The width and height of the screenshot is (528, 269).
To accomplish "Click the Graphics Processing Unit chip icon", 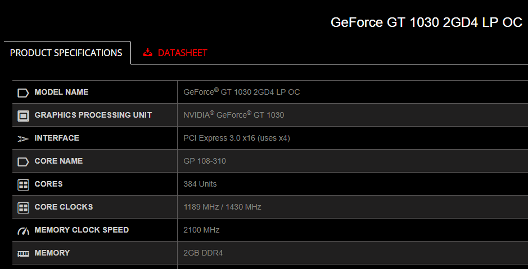I will 23,116.
